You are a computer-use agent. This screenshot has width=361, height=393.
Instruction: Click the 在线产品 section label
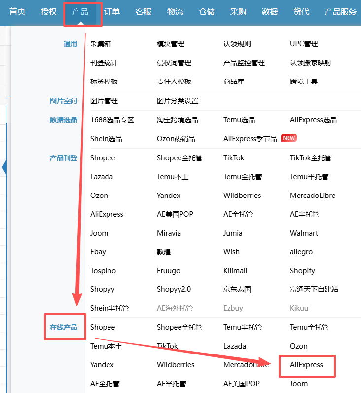pyautogui.click(x=64, y=327)
